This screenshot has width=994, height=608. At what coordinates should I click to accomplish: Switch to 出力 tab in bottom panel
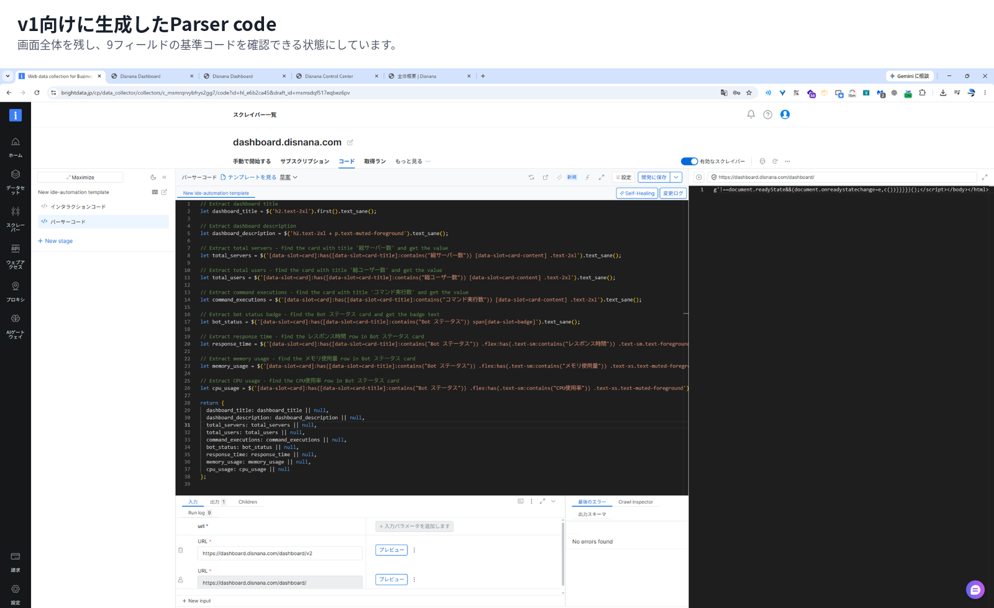217,502
